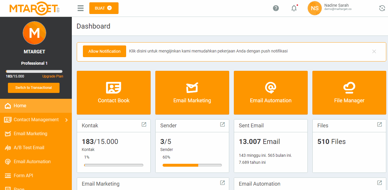Click the BUAT create button

[104, 8]
